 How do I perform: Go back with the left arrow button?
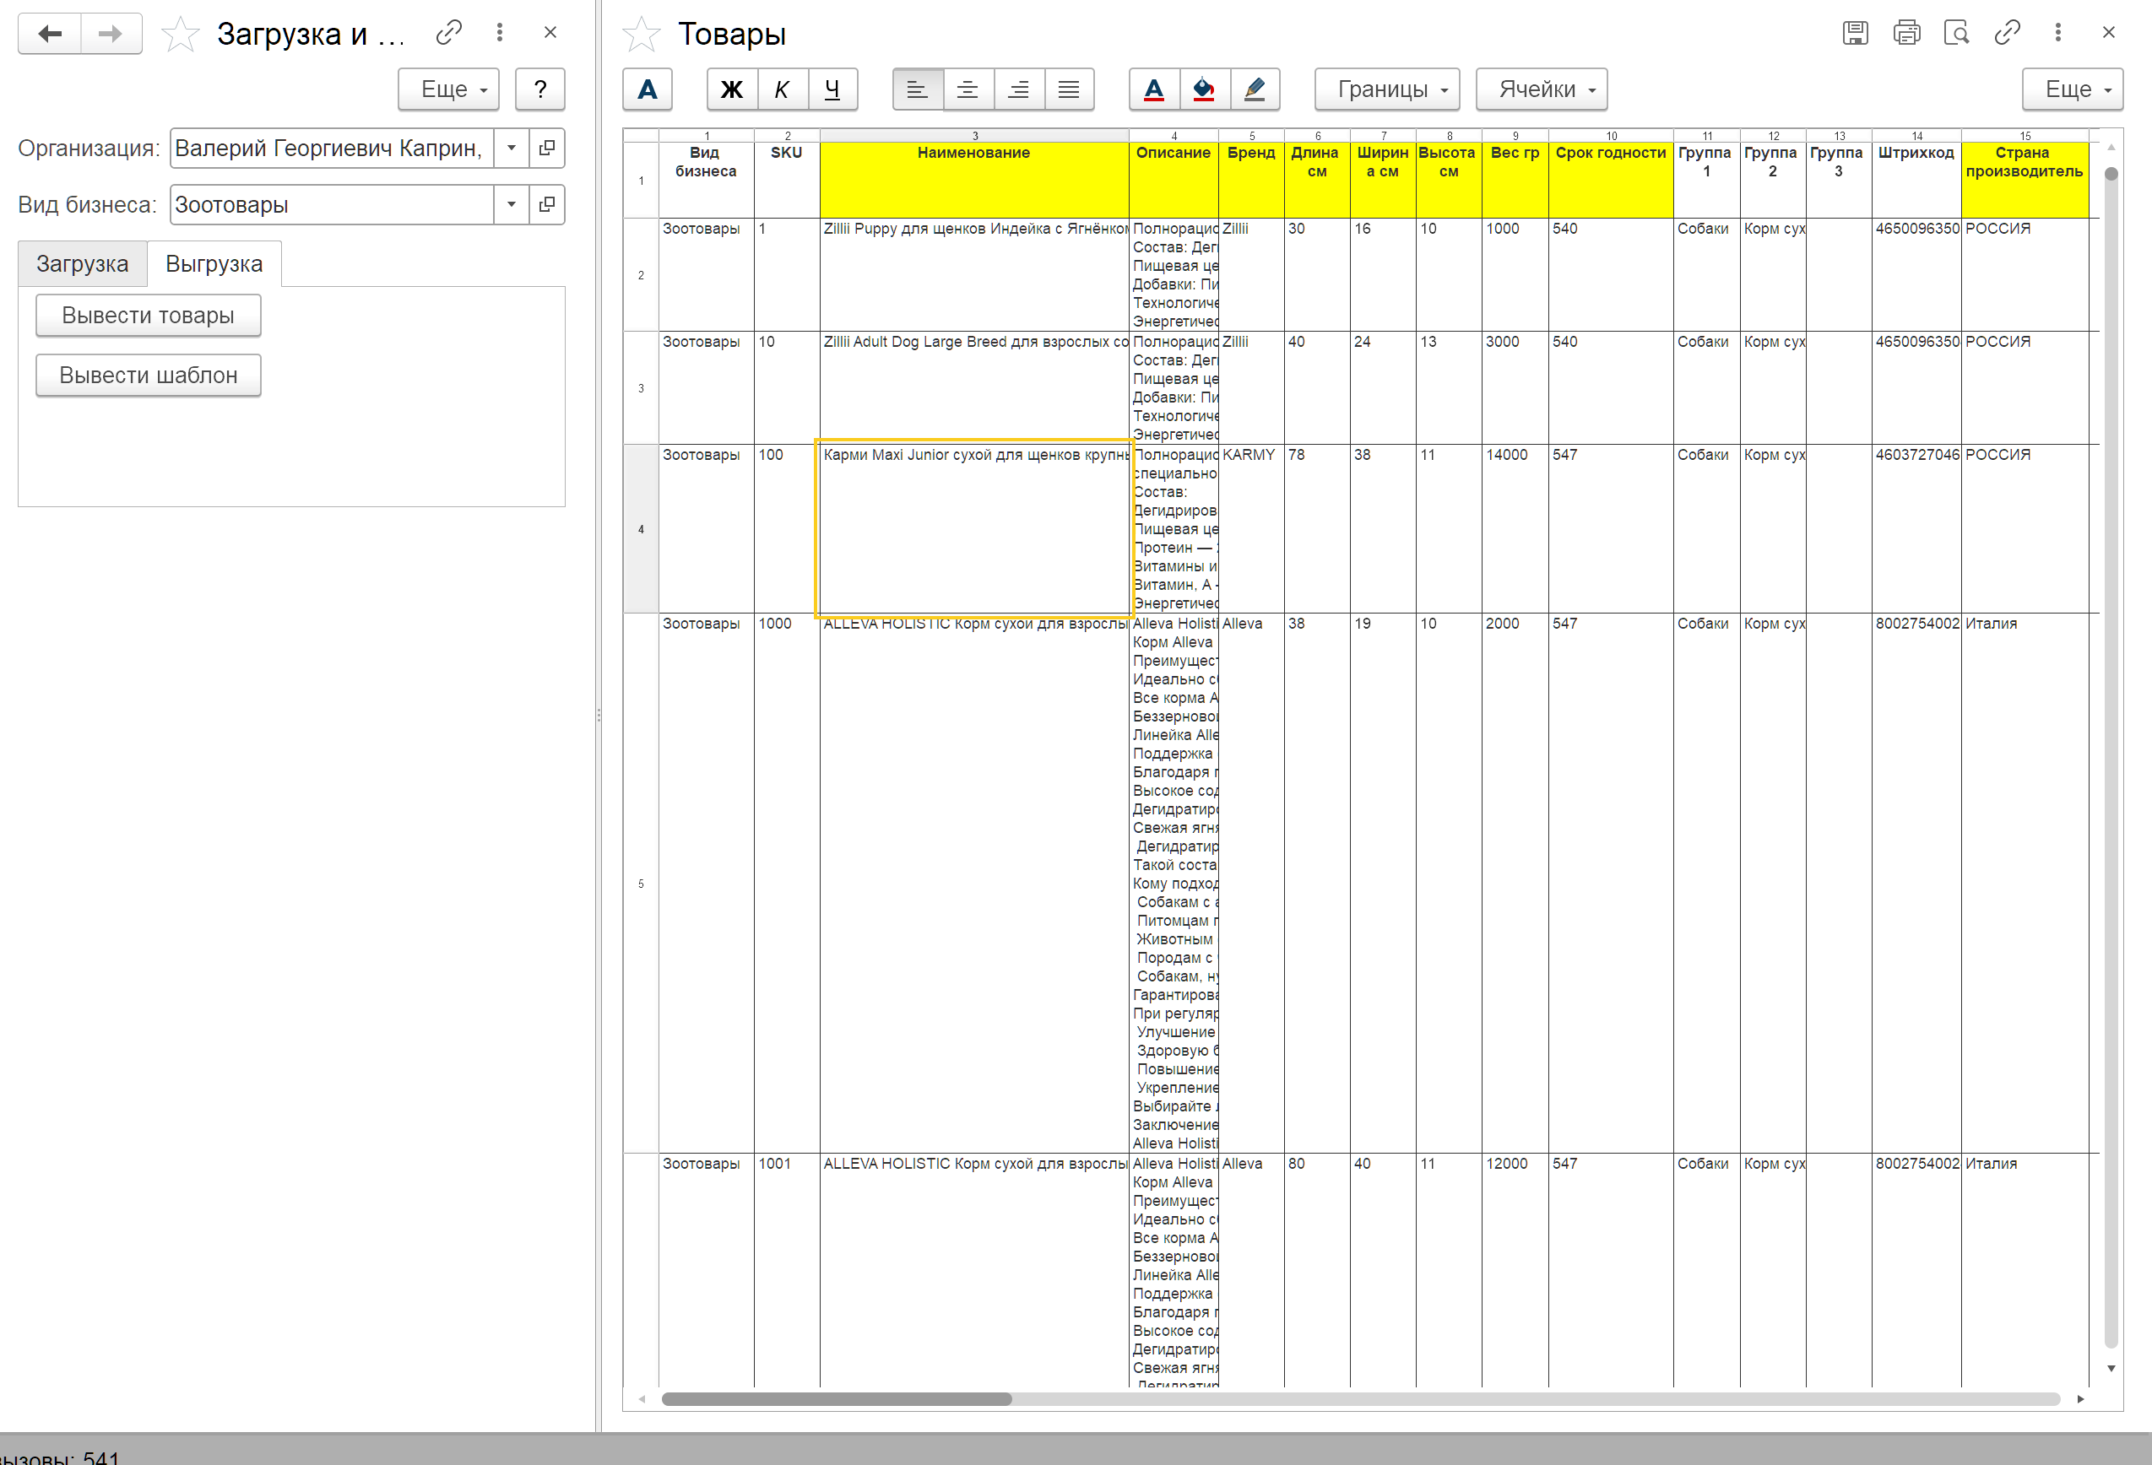(50, 35)
